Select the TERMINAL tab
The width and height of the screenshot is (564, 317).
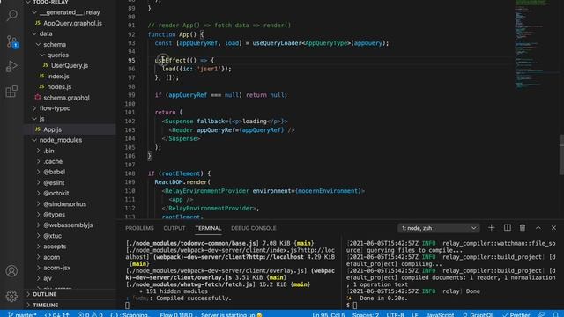(x=208, y=228)
